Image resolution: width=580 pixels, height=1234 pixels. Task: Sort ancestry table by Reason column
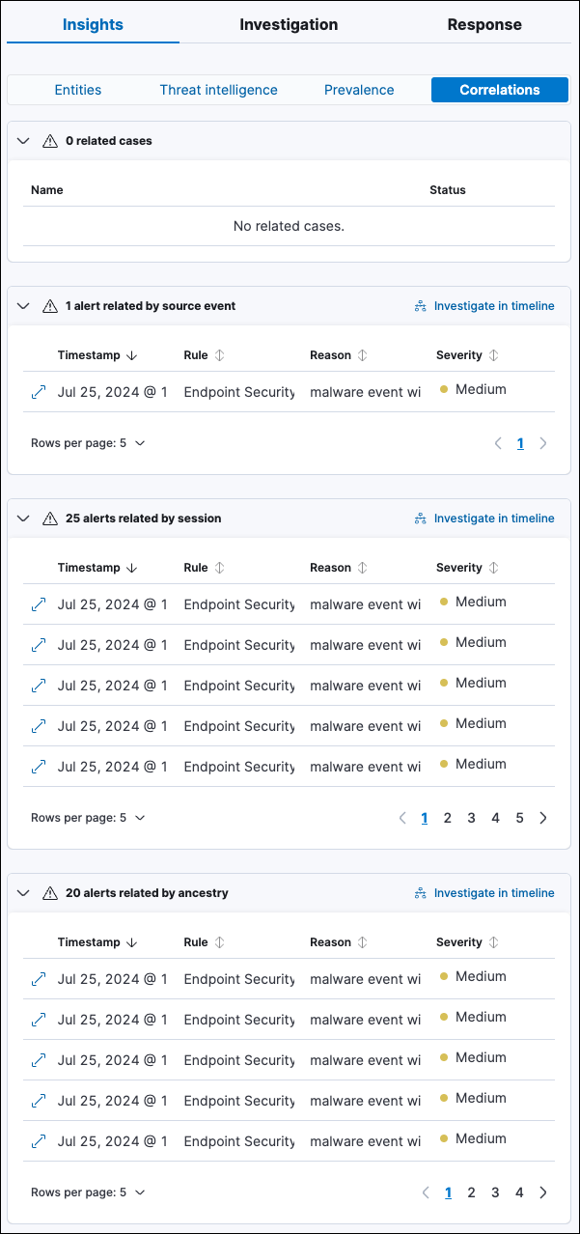pyautogui.click(x=362, y=942)
